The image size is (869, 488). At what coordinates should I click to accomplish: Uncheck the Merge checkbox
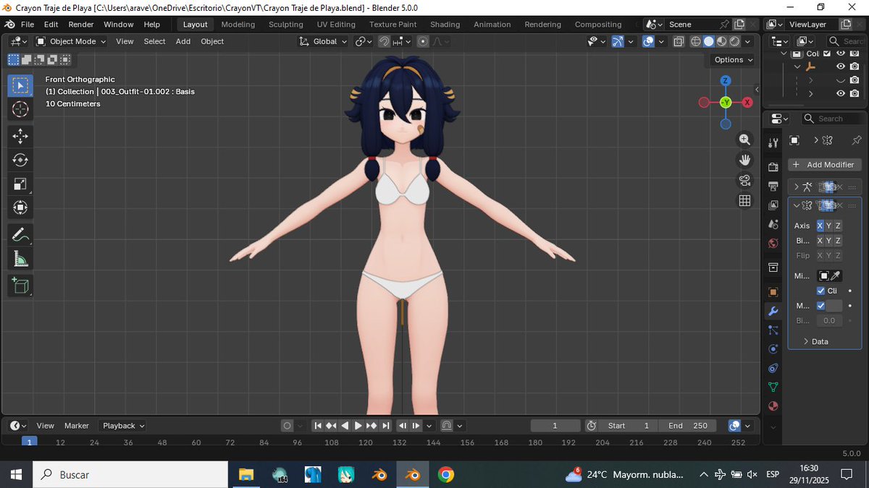point(820,306)
